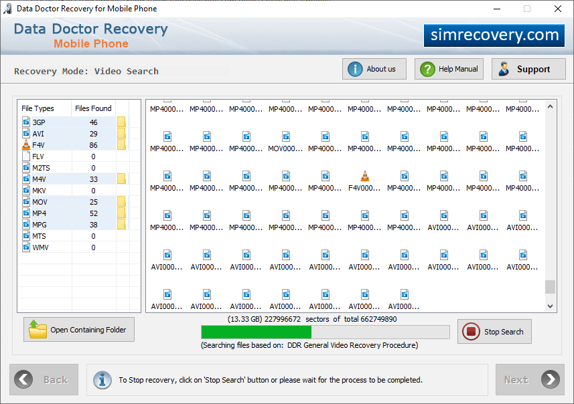Visit the simrecovery.com banner link
Image resolution: width=574 pixels, height=404 pixels.
coord(494,35)
